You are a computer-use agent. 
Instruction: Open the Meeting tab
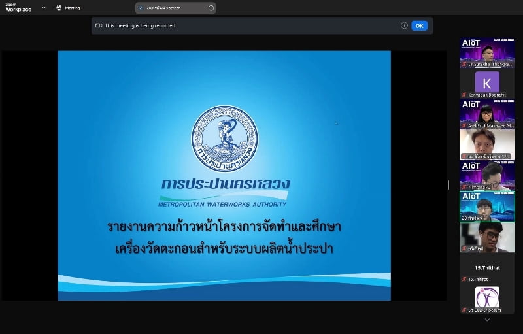[68, 8]
